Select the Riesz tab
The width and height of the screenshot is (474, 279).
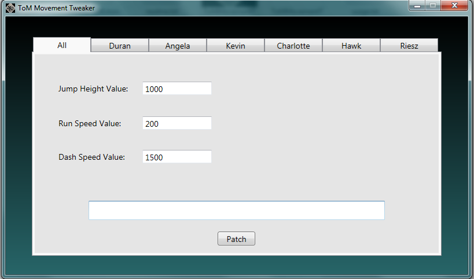(409, 46)
